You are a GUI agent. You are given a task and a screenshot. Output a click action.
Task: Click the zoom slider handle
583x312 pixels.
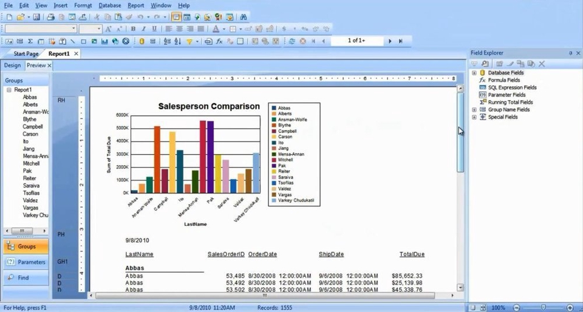(x=543, y=308)
